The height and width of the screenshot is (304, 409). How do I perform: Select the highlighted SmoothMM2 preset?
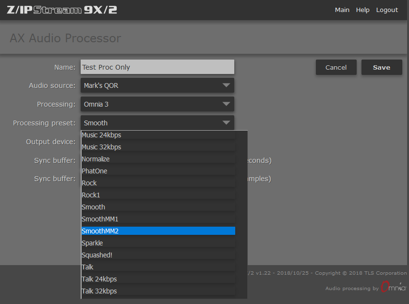click(158, 231)
